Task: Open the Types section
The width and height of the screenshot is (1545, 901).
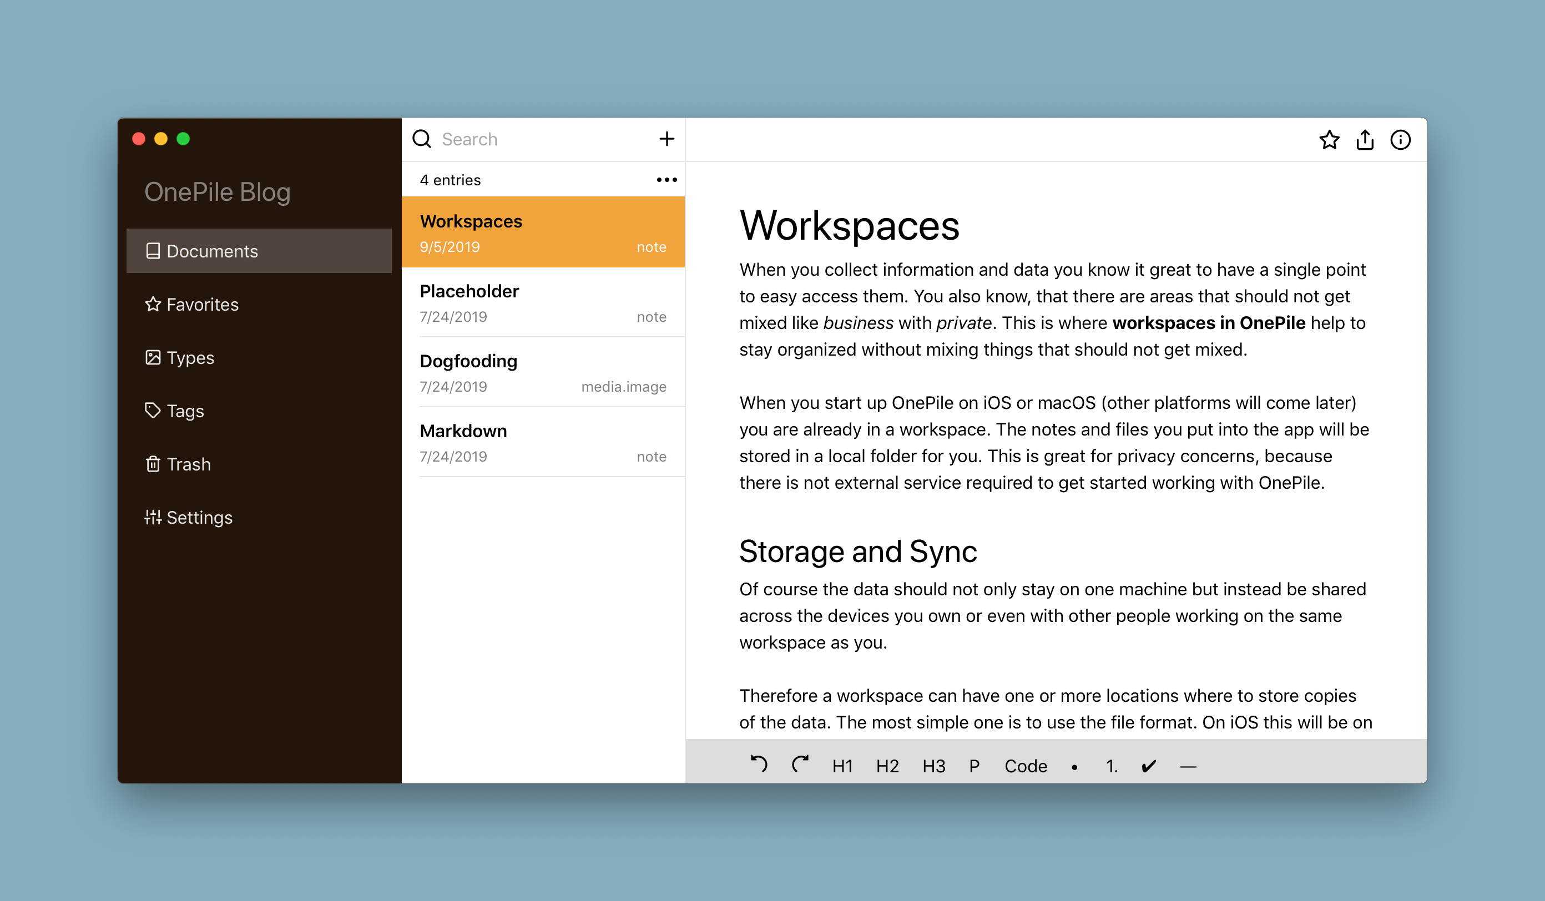Action: point(189,357)
